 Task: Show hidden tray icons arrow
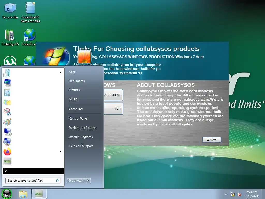(x=226, y=194)
